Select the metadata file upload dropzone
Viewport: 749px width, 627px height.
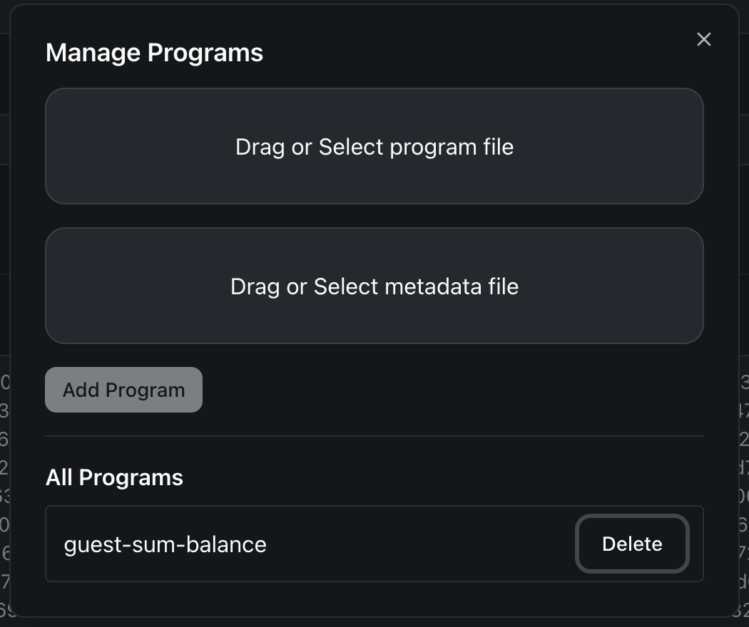pyautogui.click(x=374, y=286)
